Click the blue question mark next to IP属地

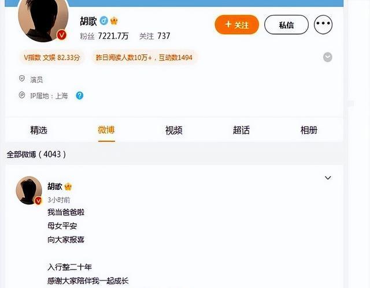(x=80, y=95)
